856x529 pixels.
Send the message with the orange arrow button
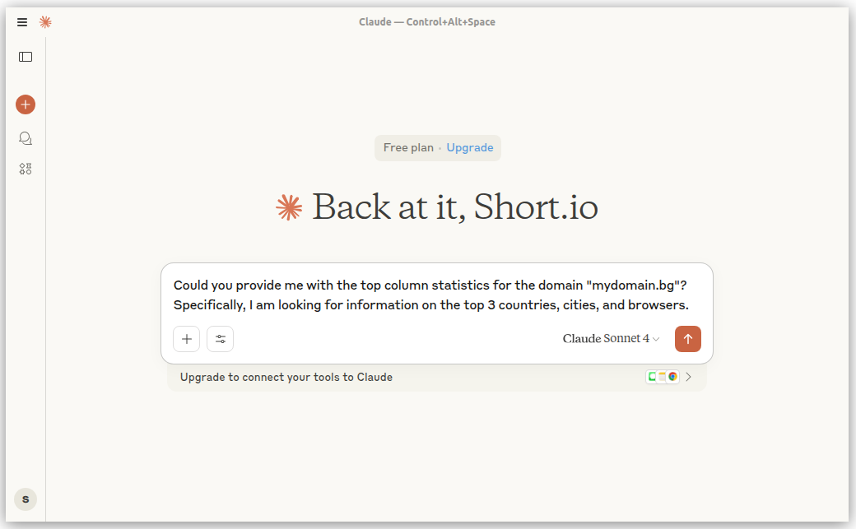(688, 339)
